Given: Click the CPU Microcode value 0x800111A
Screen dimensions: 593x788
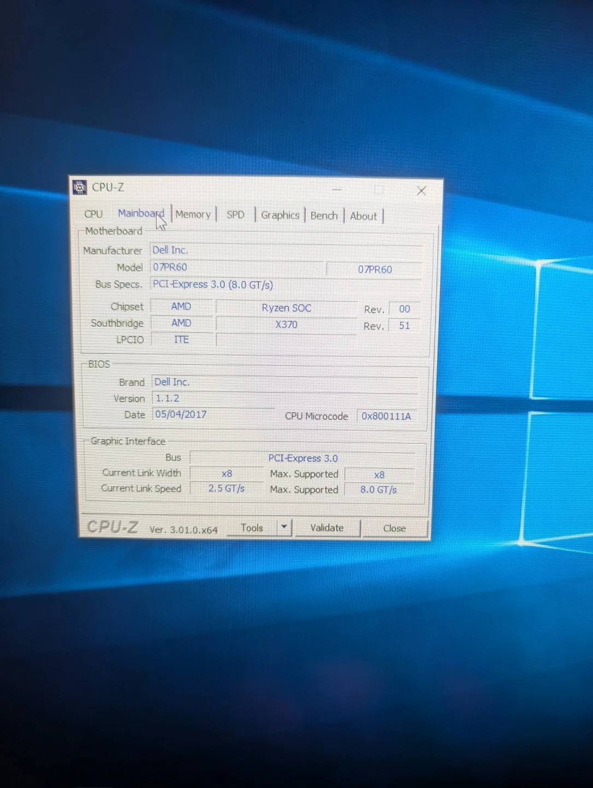Looking at the screenshot, I should tap(386, 416).
